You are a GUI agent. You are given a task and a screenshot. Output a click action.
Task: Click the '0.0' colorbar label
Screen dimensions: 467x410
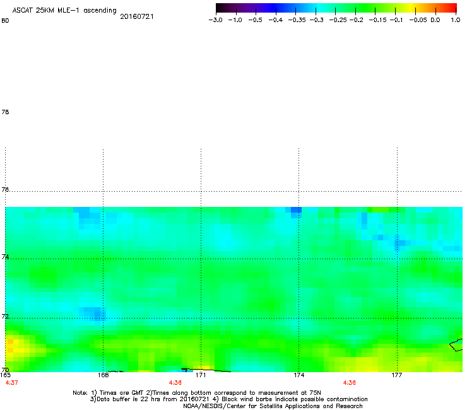point(435,20)
